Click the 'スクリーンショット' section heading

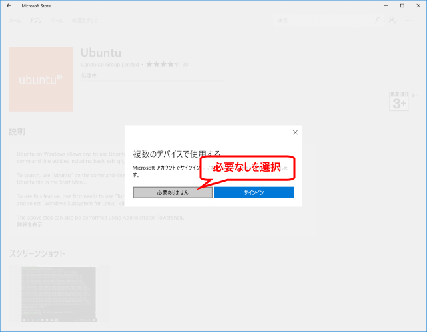(x=37, y=253)
